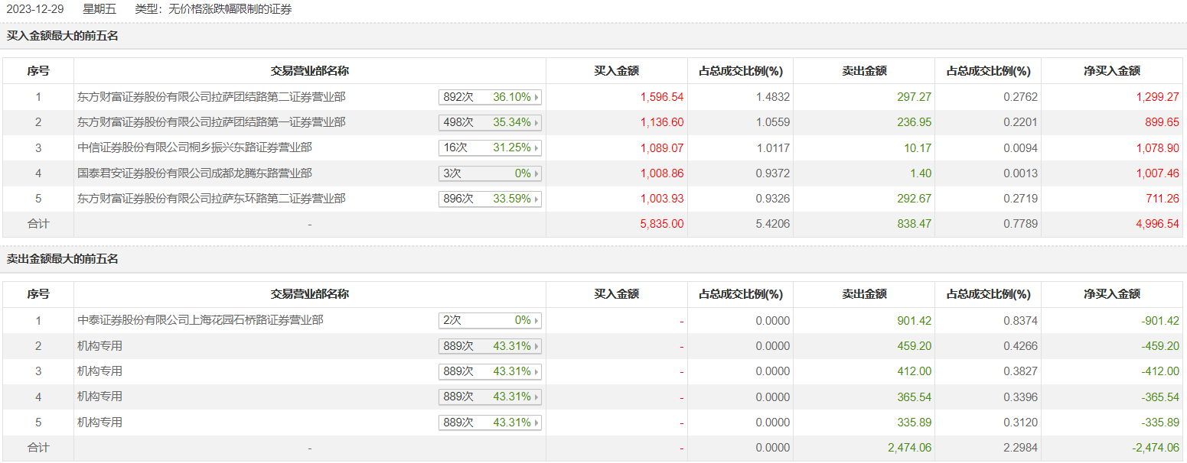The image size is (1187, 463).
Task: Click the arrow in the 2次 0% box
Action: [x=536, y=321]
